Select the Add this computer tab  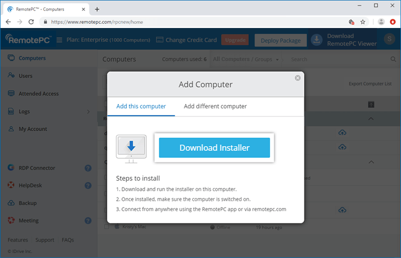[x=141, y=106]
